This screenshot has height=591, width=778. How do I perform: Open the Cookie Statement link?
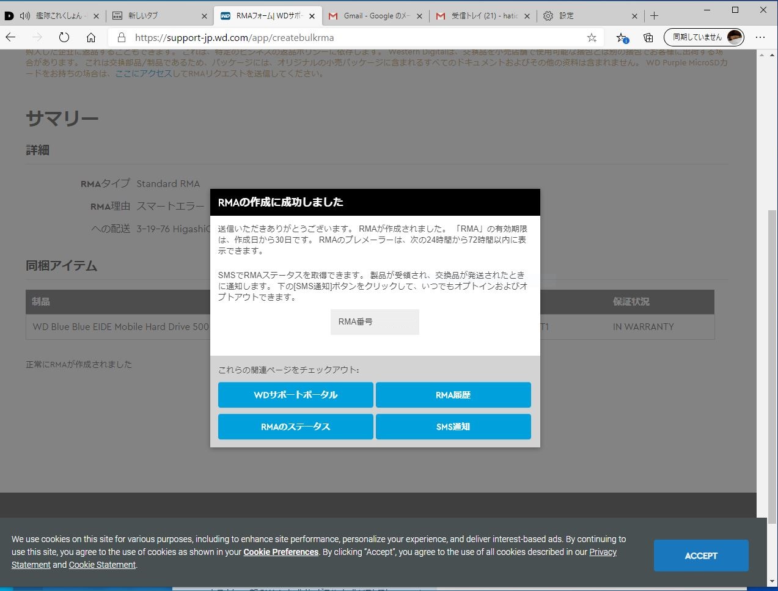point(102,565)
